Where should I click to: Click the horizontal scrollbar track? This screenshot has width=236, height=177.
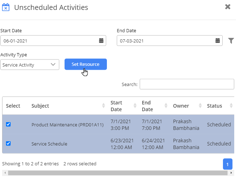coord(116,173)
